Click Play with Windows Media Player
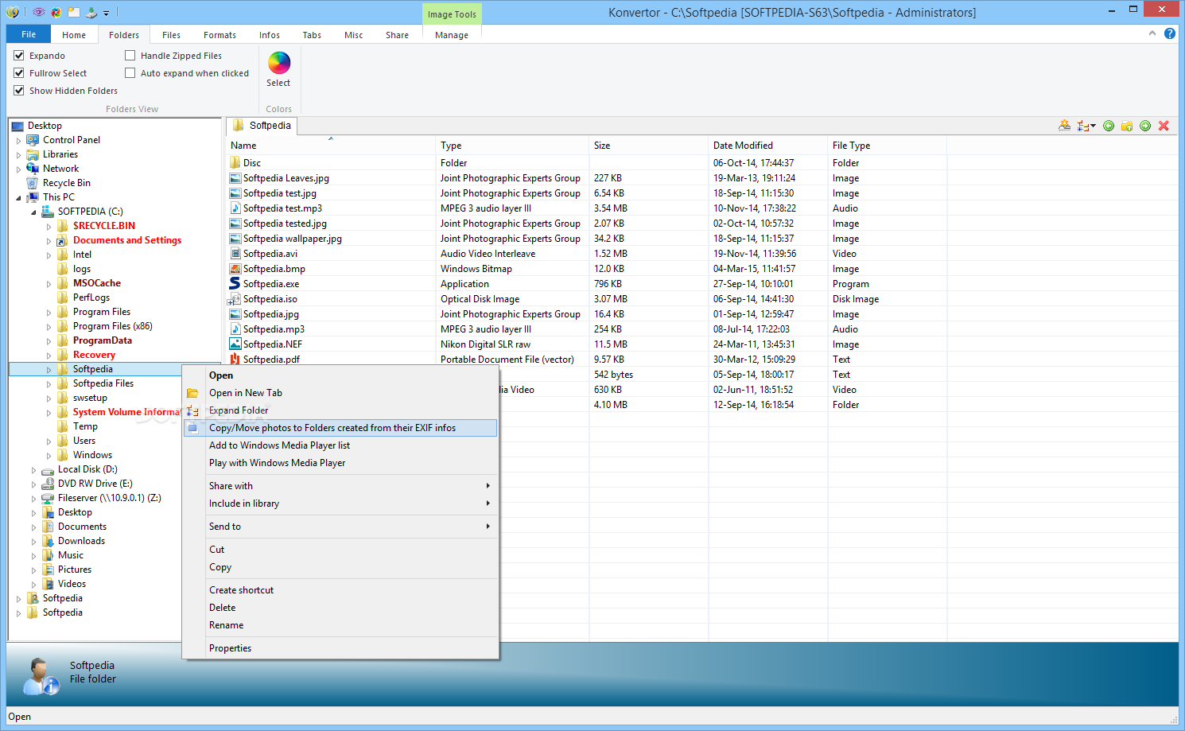1185x731 pixels. coord(341,463)
